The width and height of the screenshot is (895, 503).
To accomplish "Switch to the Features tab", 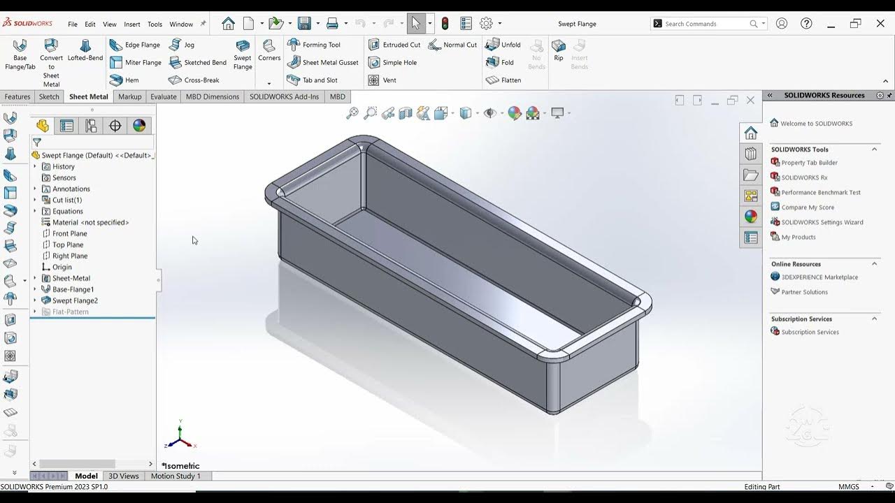I will (17, 97).
